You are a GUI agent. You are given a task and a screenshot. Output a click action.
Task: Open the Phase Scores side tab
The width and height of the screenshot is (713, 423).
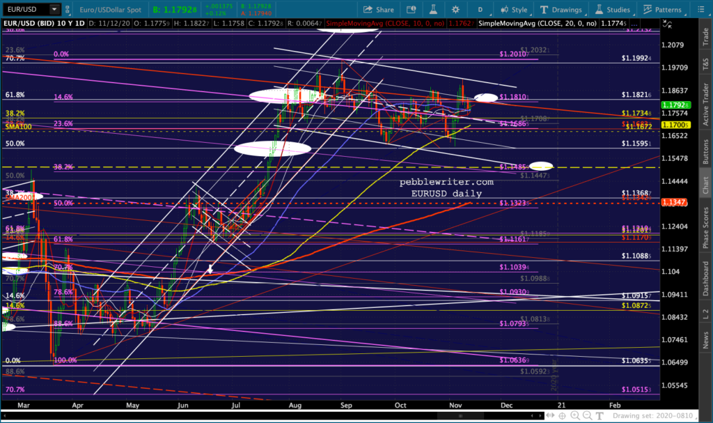click(x=705, y=229)
